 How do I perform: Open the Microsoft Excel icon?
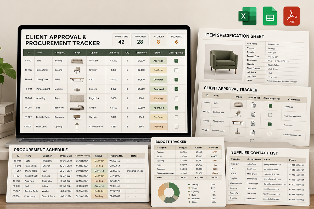pyautogui.click(x=247, y=16)
